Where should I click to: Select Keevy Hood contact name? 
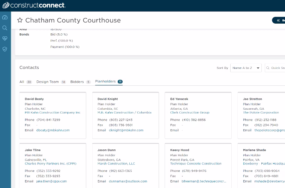180,150
